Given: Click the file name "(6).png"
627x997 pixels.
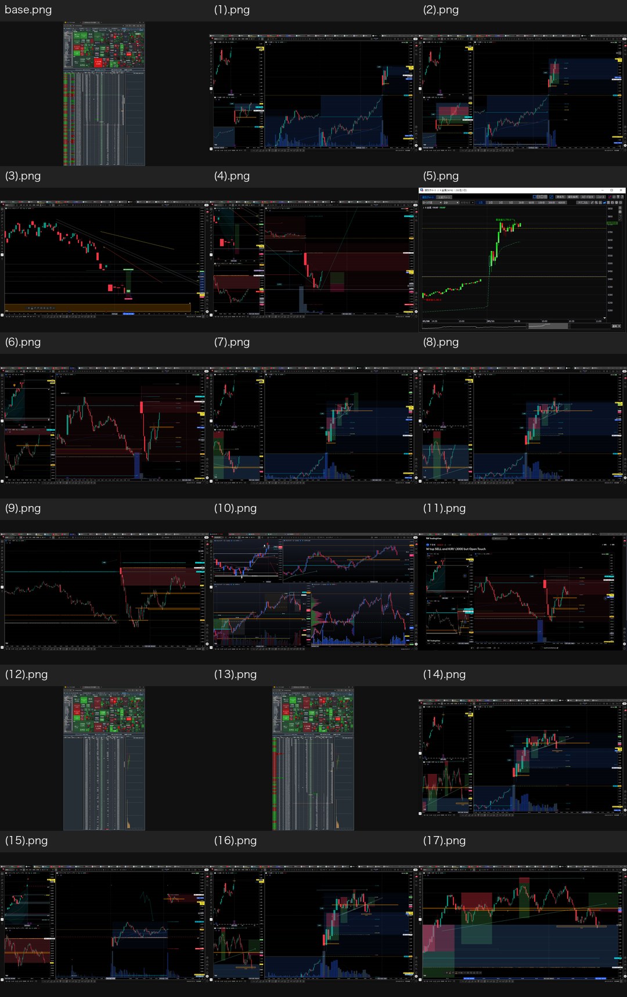Looking at the screenshot, I should pos(23,342).
